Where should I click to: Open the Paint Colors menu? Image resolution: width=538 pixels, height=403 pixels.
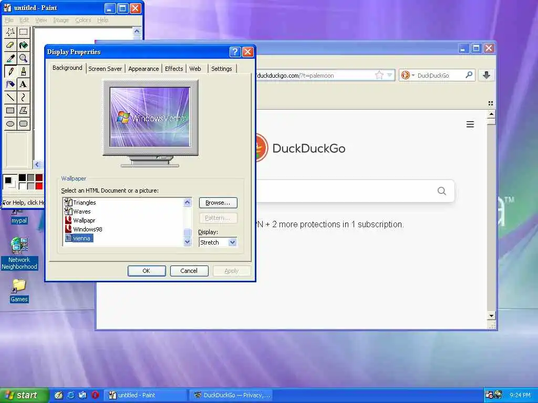tap(83, 20)
